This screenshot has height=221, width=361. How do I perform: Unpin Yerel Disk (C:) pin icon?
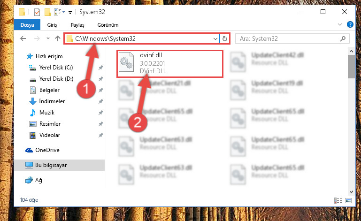click(100, 68)
